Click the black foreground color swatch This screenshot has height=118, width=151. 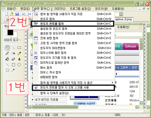10,32
